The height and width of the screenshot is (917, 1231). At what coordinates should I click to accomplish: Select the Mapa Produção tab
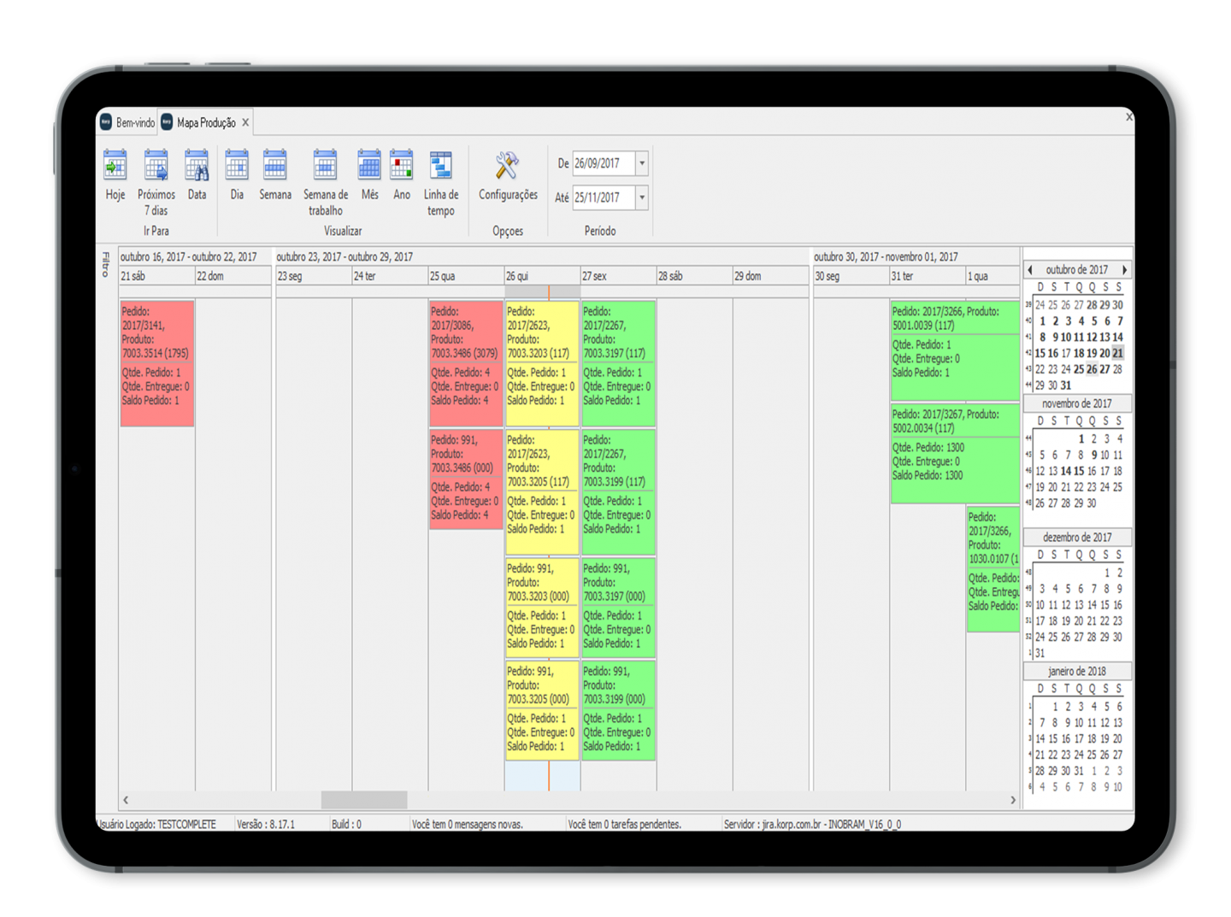[x=199, y=122]
